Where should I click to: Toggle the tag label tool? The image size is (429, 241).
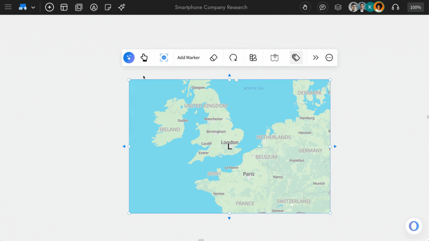pos(296,57)
